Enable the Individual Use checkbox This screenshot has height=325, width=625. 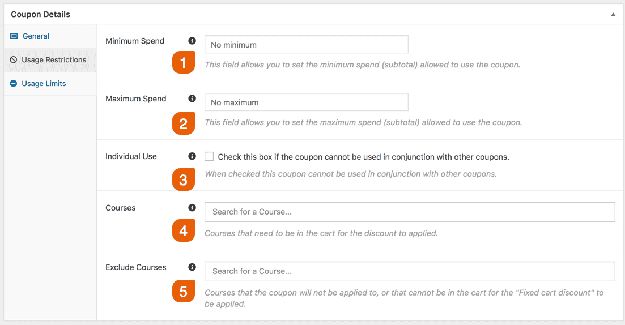point(209,156)
